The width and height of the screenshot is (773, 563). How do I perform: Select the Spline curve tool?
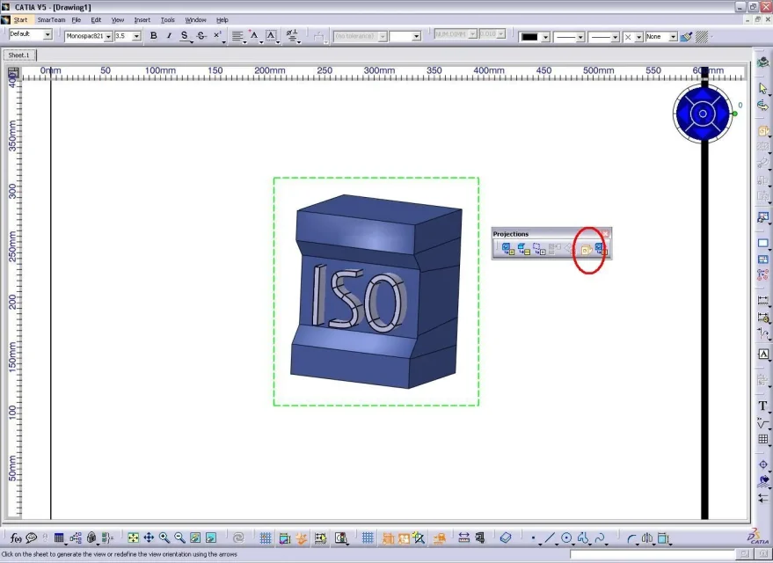[600, 537]
